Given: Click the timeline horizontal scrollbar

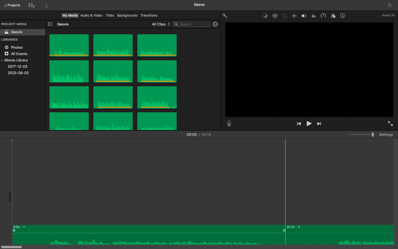Looking at the screenshot, I should pyautogui.click(x=11, y=247).
